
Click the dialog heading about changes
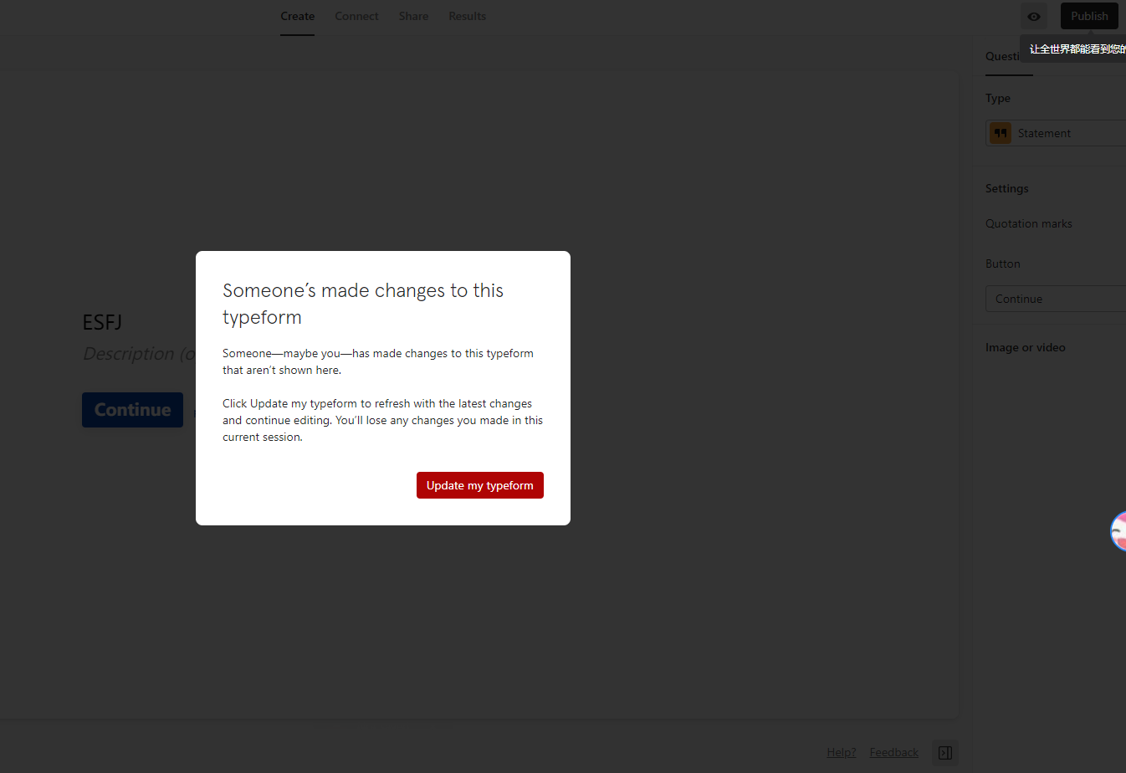[363, 304]
